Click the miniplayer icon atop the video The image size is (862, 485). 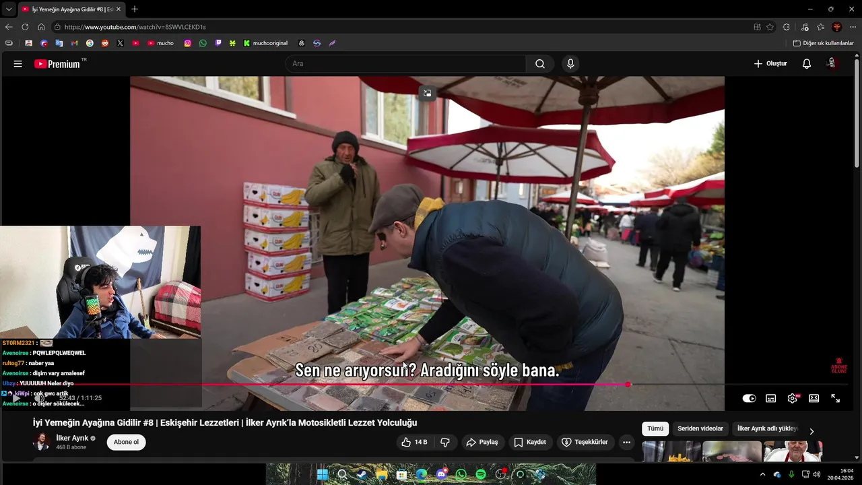[427, 93]
